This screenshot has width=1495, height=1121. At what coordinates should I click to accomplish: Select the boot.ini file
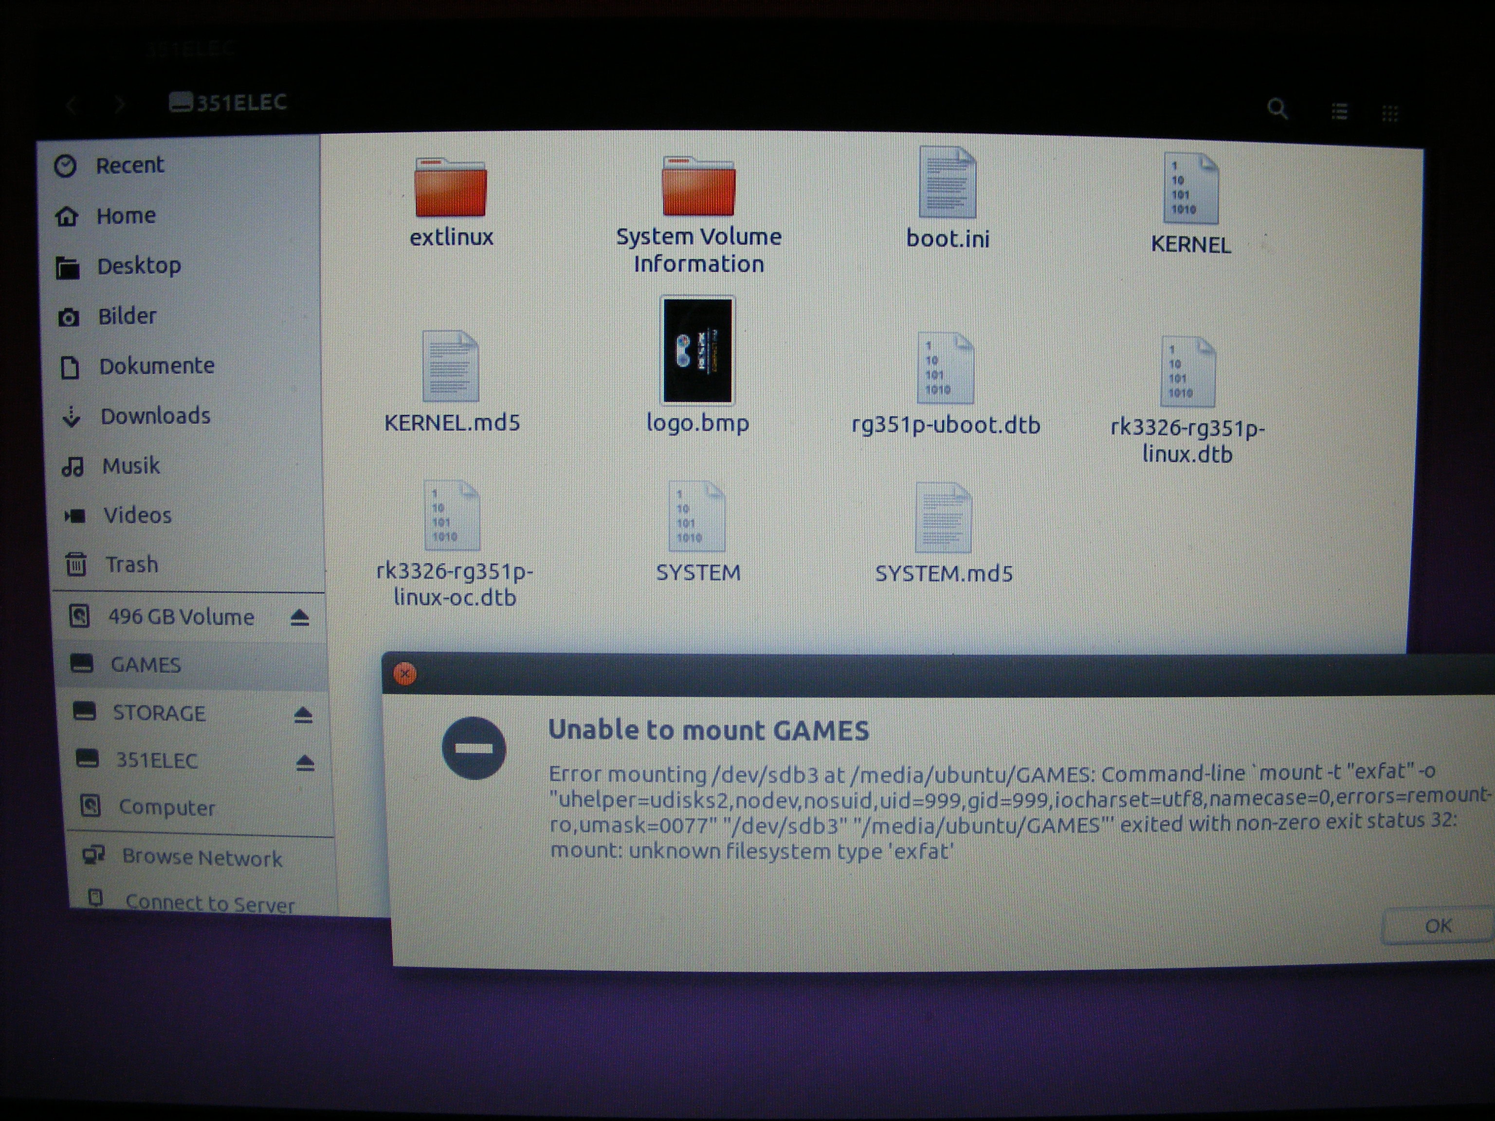[947, 184]
